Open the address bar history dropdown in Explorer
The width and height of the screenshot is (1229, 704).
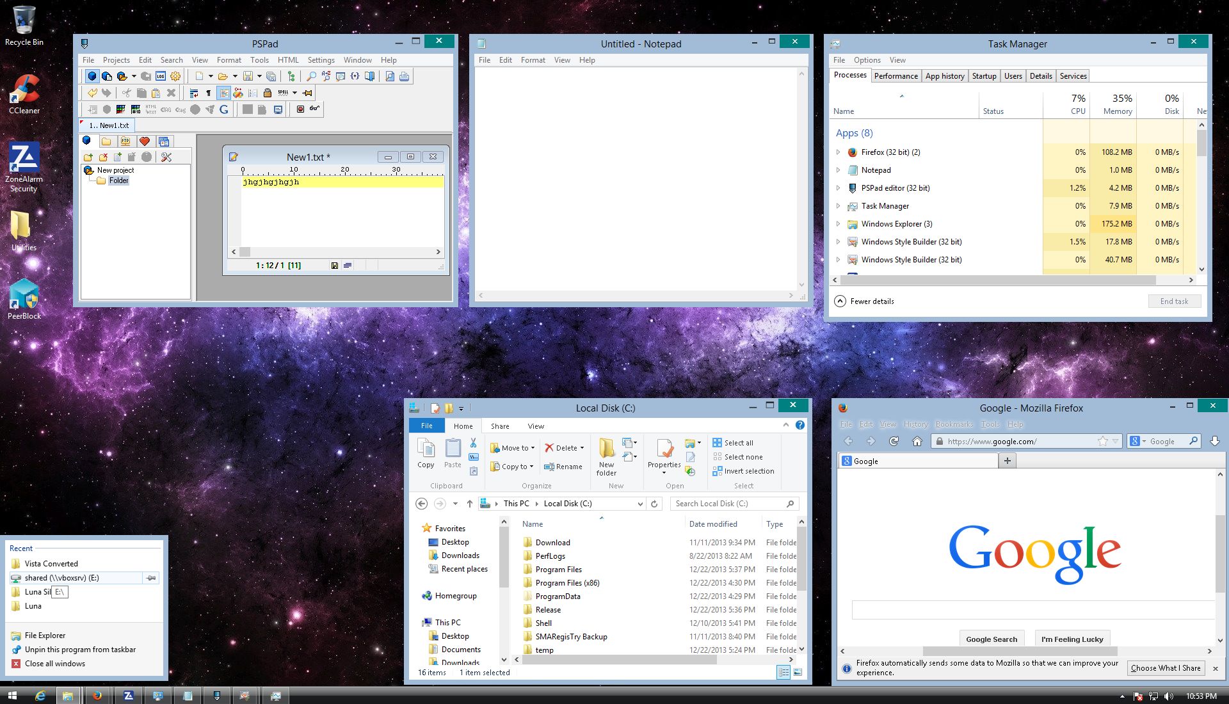point(640,504)
